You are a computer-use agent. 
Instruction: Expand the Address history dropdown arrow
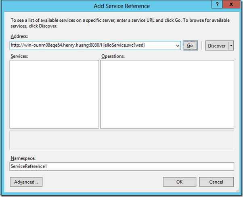[178, 46]
